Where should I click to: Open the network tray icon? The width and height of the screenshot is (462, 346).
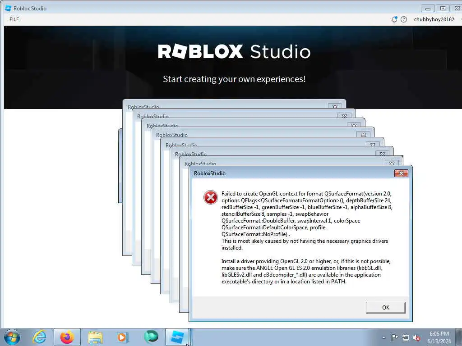(x=406, y=337)
